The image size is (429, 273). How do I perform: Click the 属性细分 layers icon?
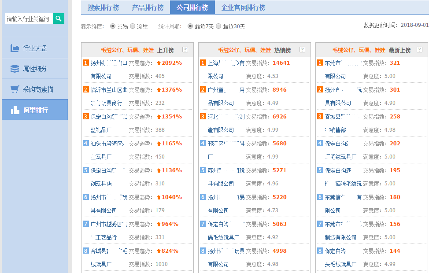[x=15, y=69]
